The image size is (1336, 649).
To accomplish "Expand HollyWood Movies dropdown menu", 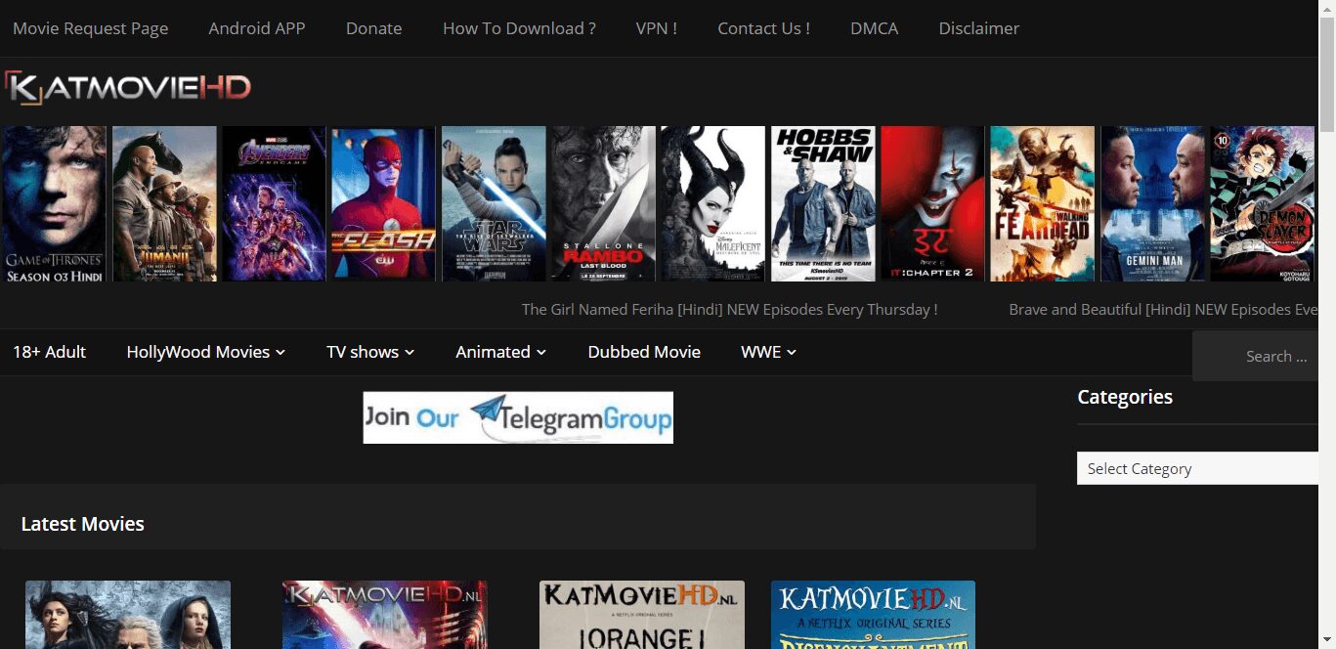I will pos(205,352).
